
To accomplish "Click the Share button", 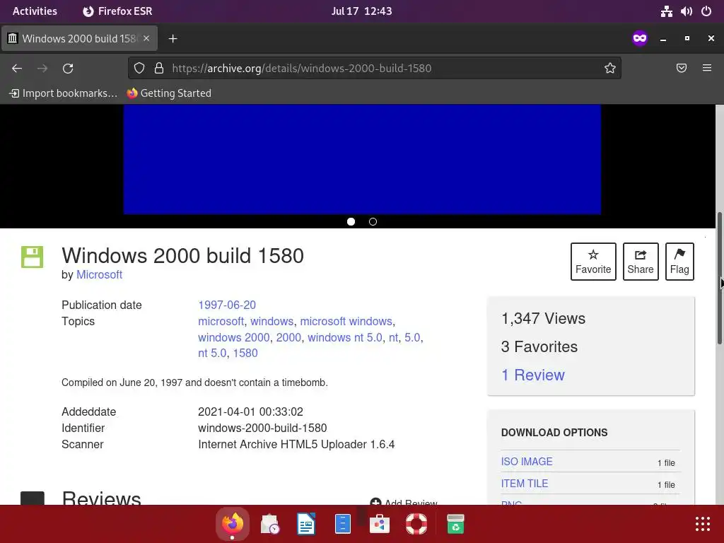I will [641, 262].
